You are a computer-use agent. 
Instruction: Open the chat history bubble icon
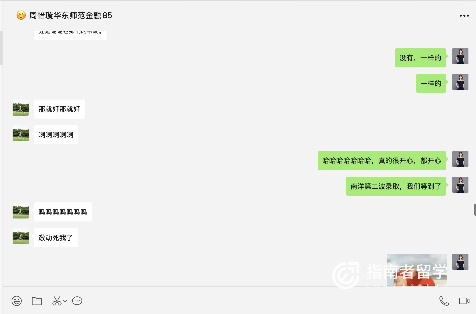(x=77, y=301)
